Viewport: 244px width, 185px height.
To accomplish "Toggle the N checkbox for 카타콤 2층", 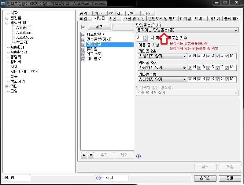I will tap(190, 56).
